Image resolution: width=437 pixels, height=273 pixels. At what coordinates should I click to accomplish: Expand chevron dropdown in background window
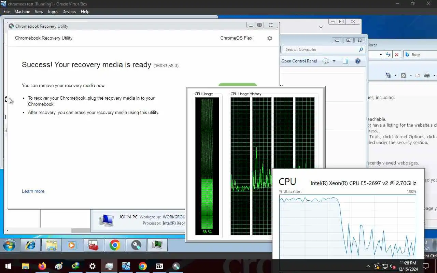321,27
